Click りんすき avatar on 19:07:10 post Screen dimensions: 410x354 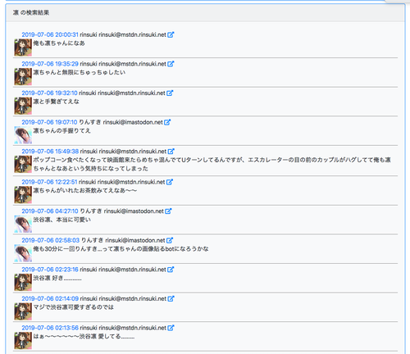23,135
